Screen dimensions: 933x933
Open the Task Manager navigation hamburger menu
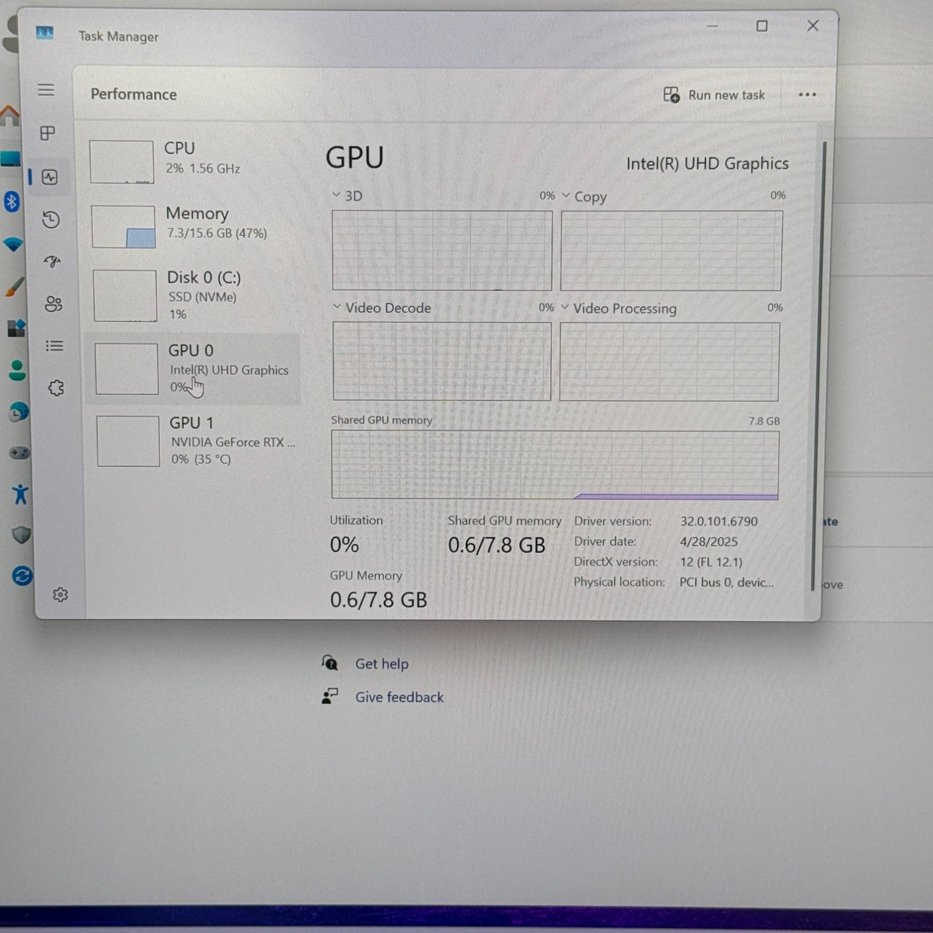point(47,90)
